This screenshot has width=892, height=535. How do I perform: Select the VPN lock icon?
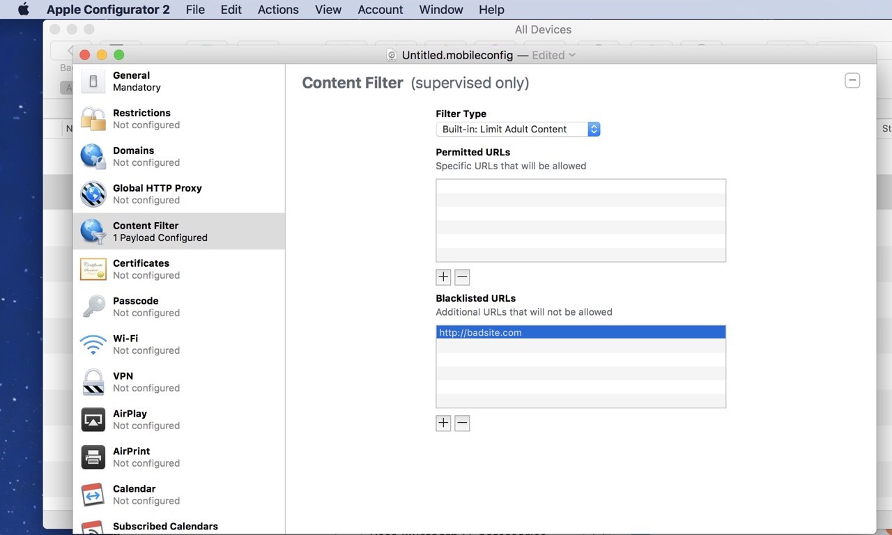(x=93, y=382)
